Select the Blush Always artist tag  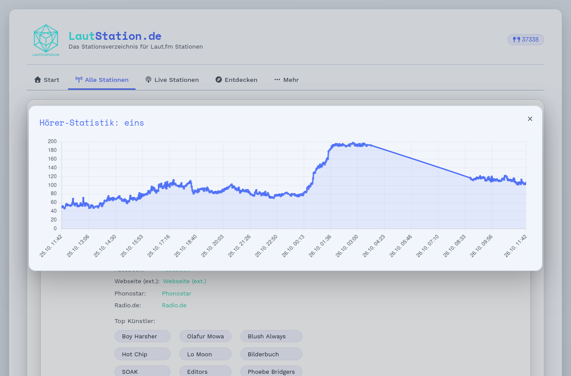271,336
